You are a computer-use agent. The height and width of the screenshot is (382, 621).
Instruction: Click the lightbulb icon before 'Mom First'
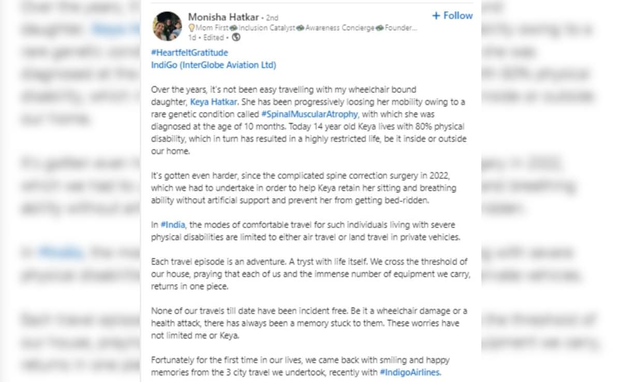coord(191,27)
